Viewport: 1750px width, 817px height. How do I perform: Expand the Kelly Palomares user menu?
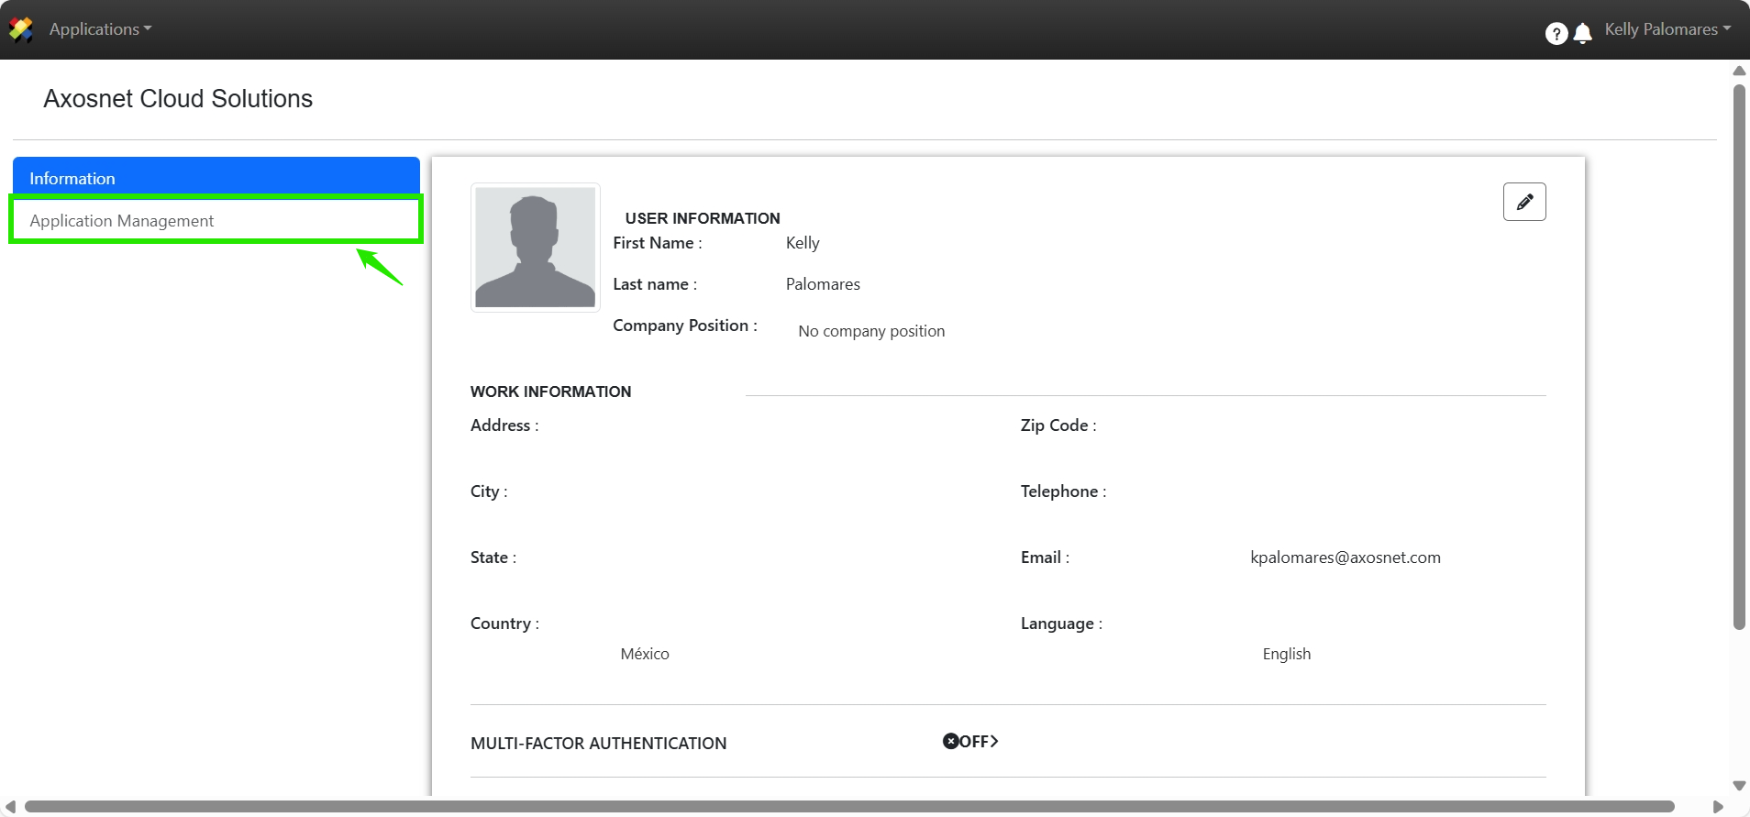click(x=1667, y=29)
